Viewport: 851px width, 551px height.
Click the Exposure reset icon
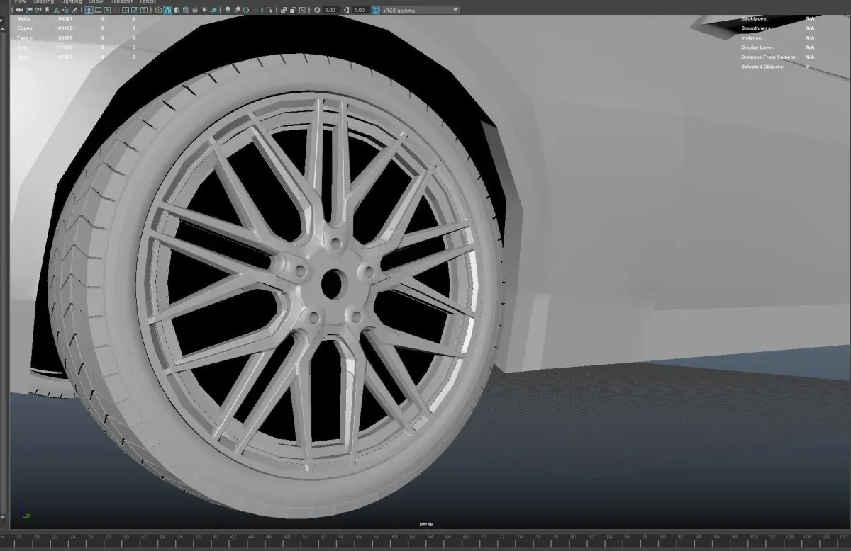tap(317, 10)
